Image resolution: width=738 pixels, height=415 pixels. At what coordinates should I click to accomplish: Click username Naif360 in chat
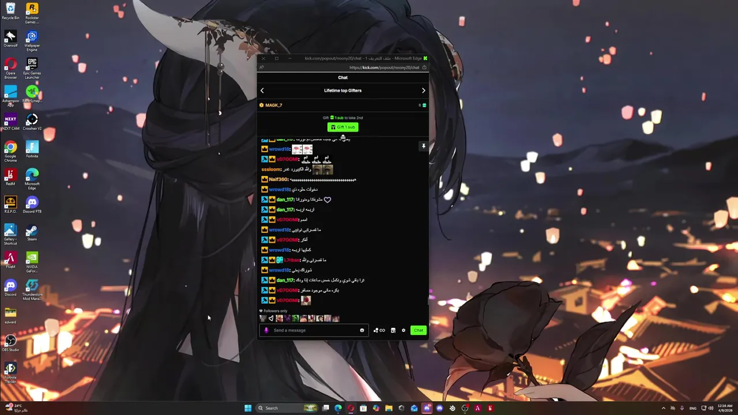278,179
